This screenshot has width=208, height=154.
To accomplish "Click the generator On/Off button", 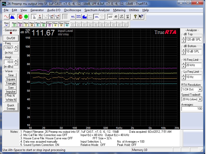I will pos(11,38).
